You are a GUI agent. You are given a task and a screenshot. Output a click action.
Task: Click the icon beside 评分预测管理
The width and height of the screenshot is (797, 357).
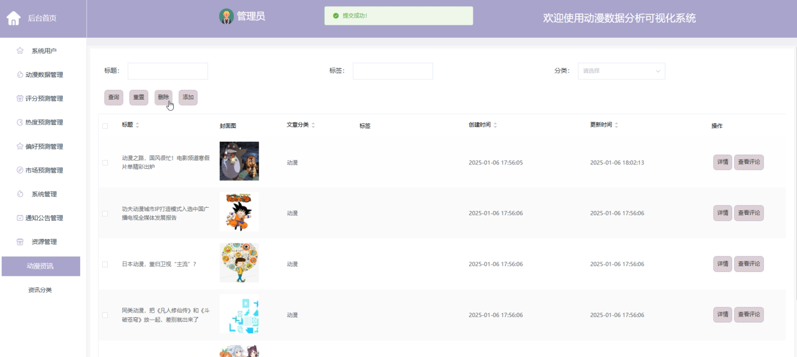tap(20, 98)
